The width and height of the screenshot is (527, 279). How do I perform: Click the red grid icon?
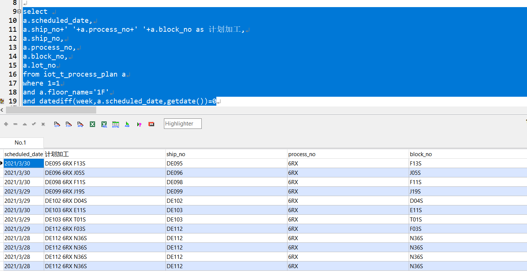point(151,124)
